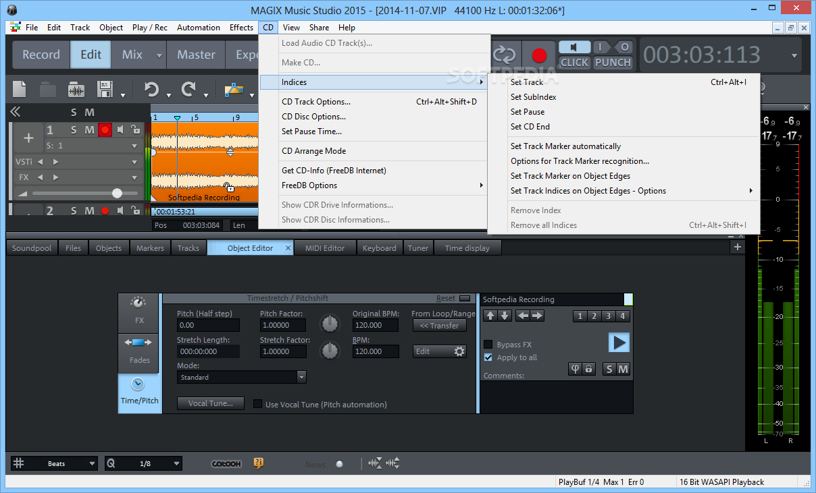Start recording with transport record button
The width and height of the screenshot is (816, 493).
(x=538, y=55)
